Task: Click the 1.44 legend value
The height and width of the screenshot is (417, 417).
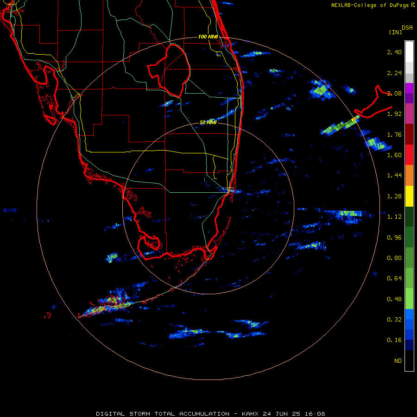Action: pyautogui.click(x=394, y=176)
